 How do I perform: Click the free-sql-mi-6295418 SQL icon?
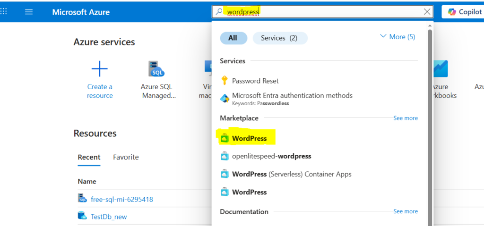pyautogui.click(x=82, y=198)
